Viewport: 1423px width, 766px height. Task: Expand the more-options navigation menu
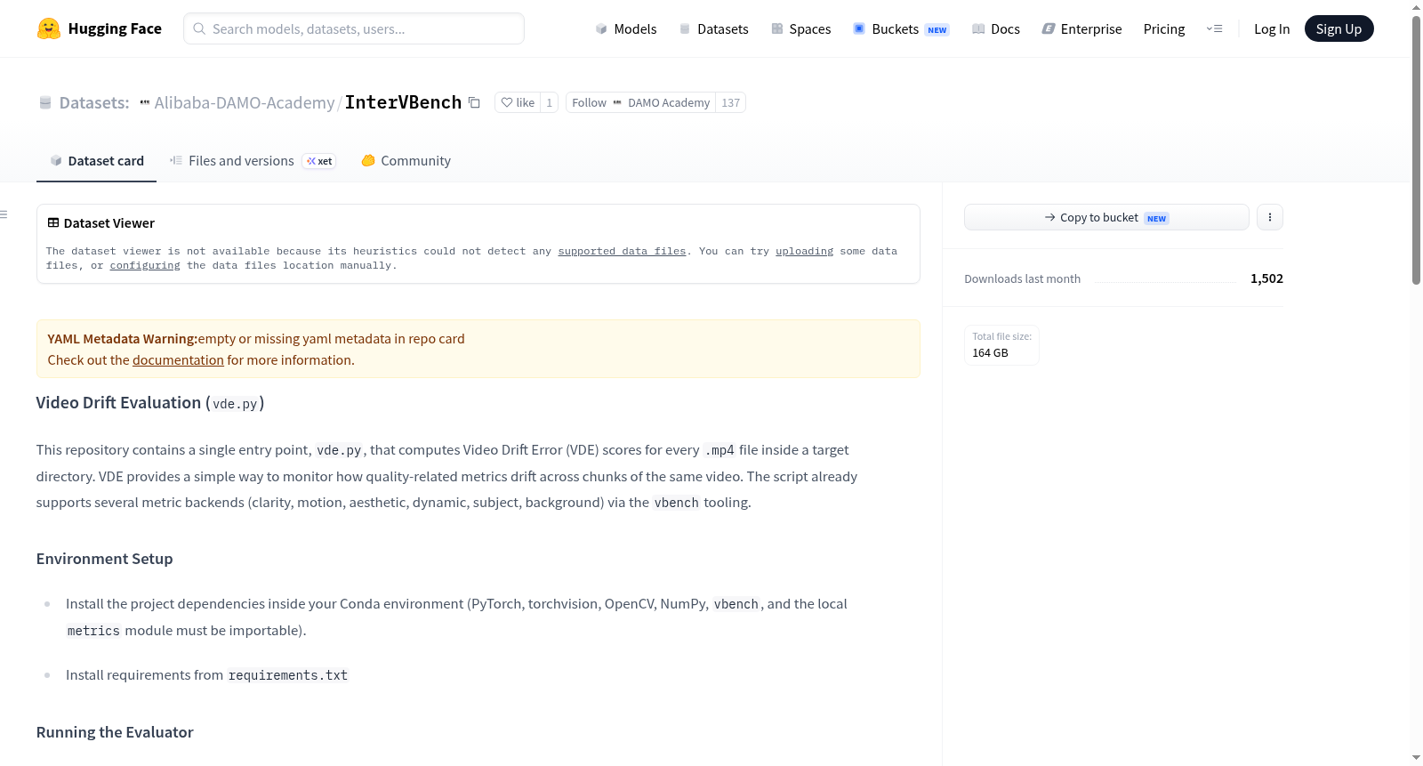click(x=1214, y=28)
